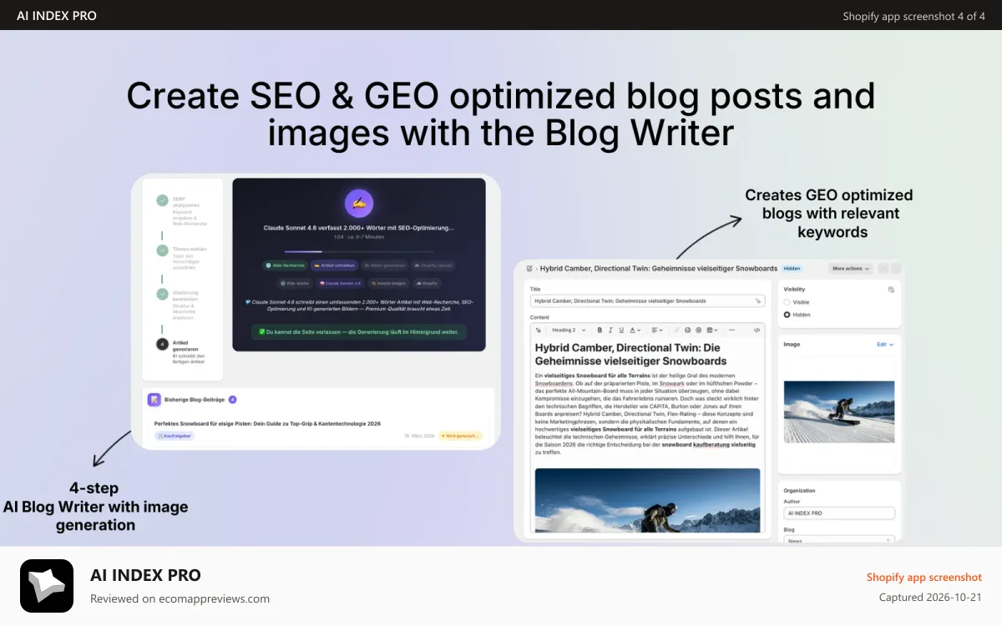Click the Gemini Images chip
Image resolution: width=1002 pixels, height=626 pixels.
tap(388, 283)
